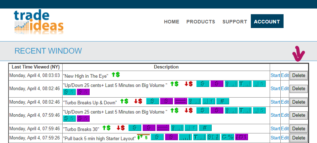The width and height of the screenshot is (317, 143).
Task: Delete Pull back 5 min high Starter Layout
Action: tap(298, 138)
